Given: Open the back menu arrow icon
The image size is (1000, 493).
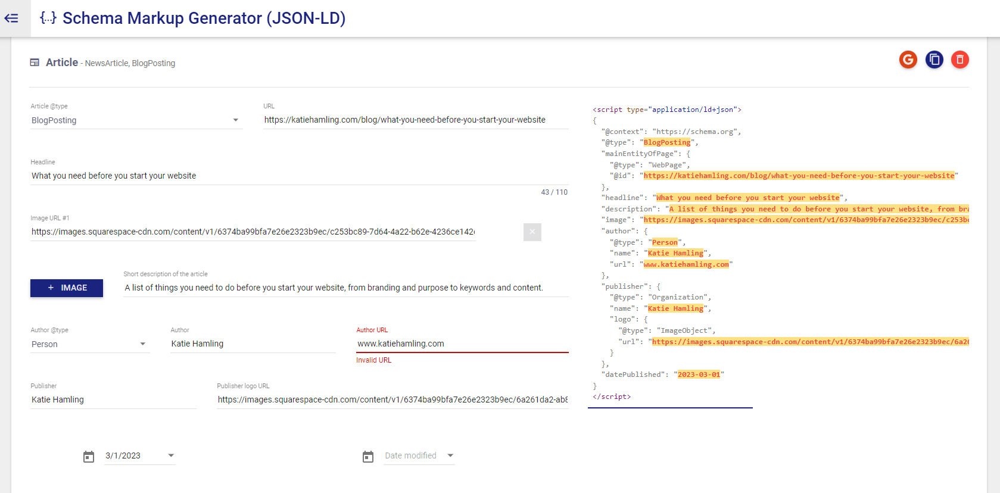Looking at the screenshot, I should pyautogui.click(x=11, y=18).
